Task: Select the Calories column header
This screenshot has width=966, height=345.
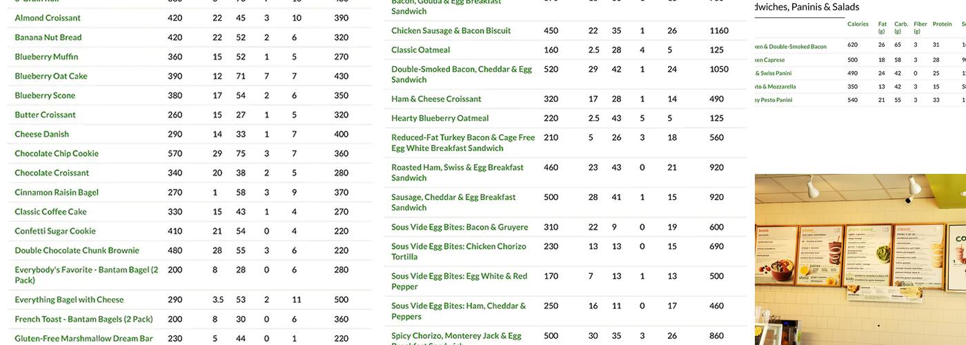Action: click(x=858, y=24)
